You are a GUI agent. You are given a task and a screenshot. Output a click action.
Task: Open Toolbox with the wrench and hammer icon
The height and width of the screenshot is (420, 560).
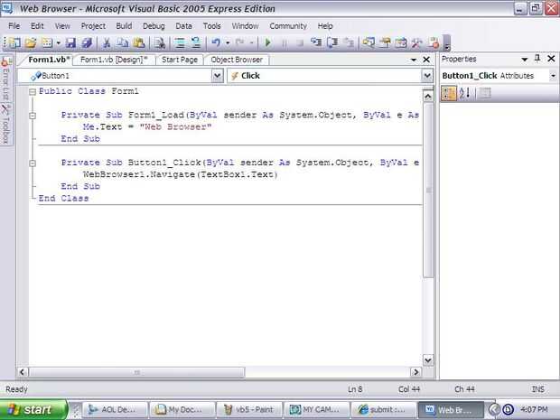[416, 42]
